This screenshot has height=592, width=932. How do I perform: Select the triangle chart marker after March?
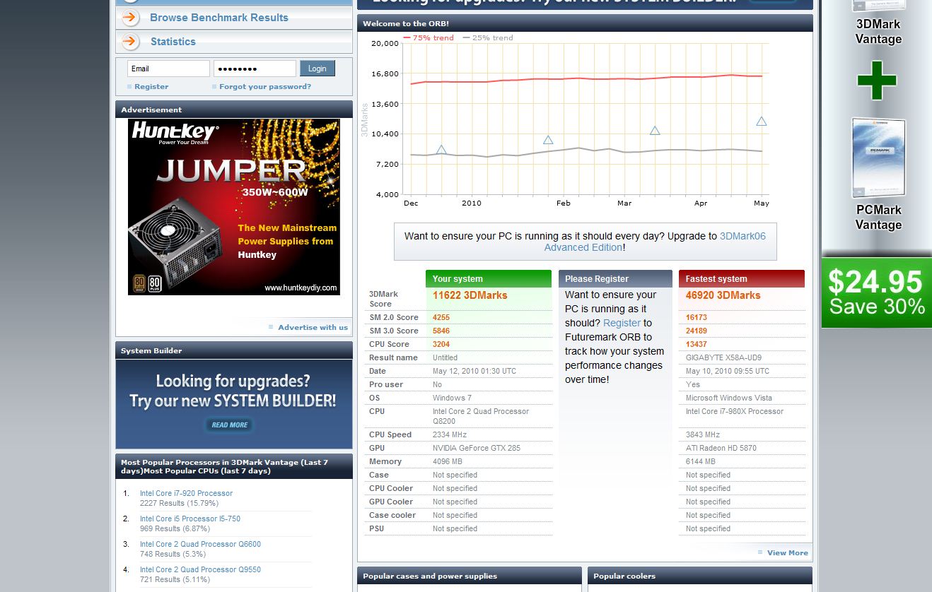(x=655, y=131)
